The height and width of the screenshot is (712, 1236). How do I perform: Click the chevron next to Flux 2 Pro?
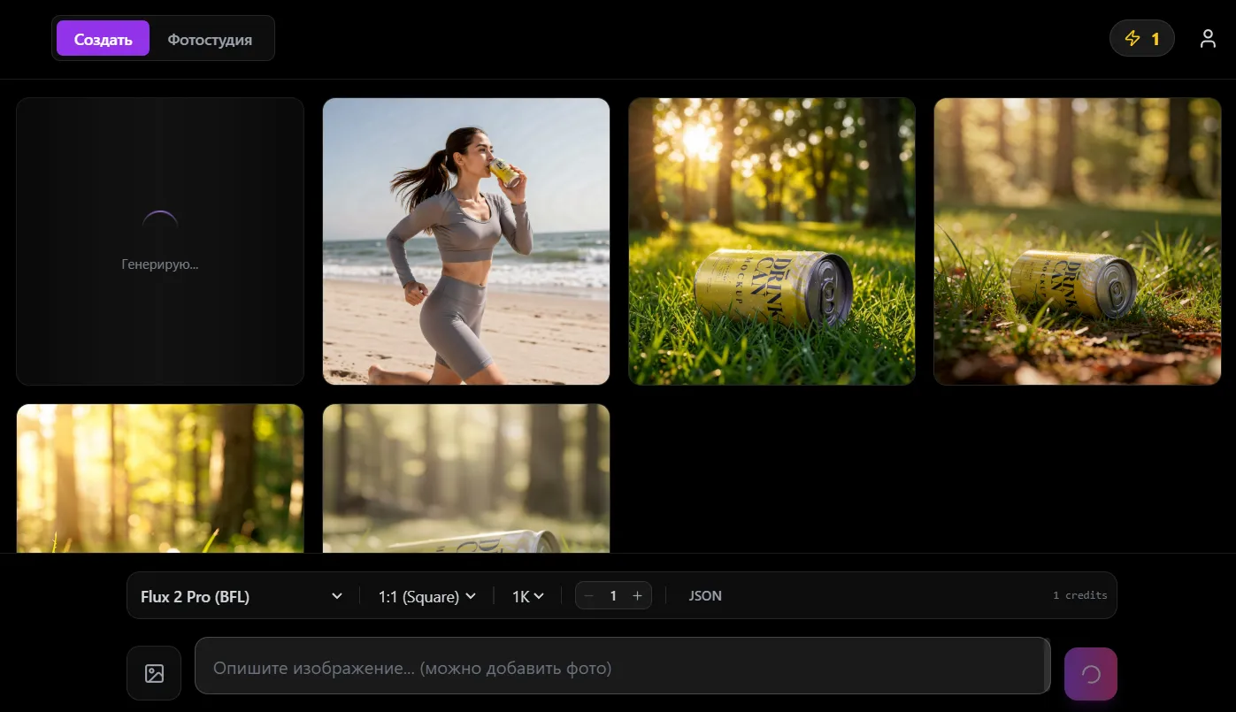[336, 596]
